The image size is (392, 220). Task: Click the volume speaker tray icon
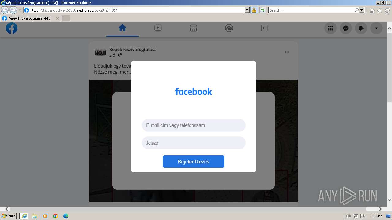pyautogui.click(x=348, y=216)
